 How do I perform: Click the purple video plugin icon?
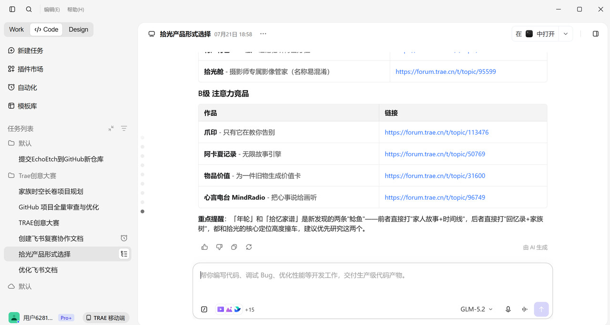tap(221, 309)
